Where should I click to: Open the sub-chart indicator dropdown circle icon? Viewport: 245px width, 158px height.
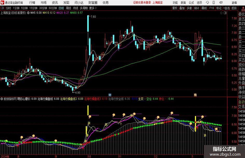tap(2, 99)
